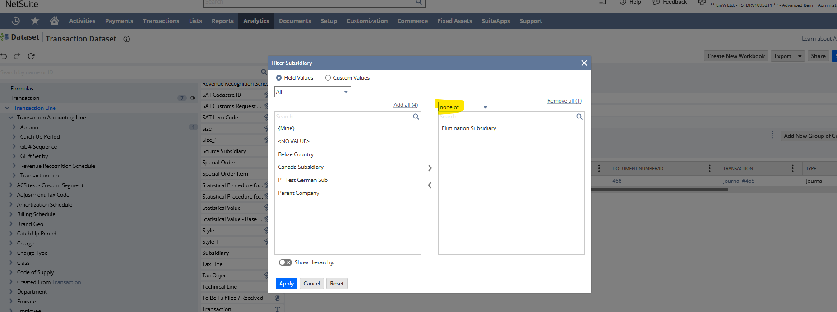Move selected value right with the arrow
Viewport: 837px width, 312px height.
click(430, 168)
